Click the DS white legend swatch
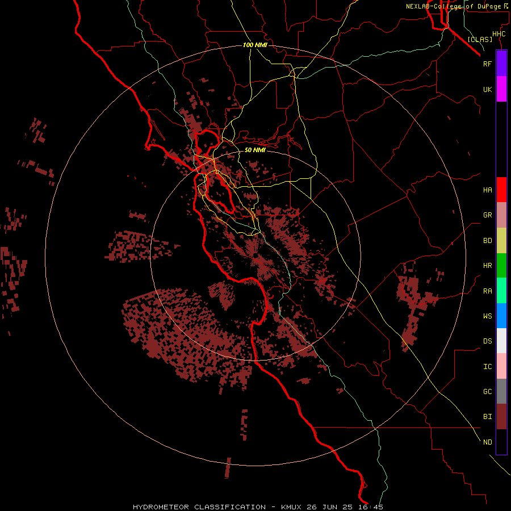Viewport: 511px width, 511px height. [501, 341]
